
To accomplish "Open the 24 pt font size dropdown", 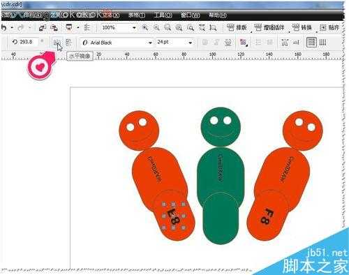I will (x=191, y=43).
